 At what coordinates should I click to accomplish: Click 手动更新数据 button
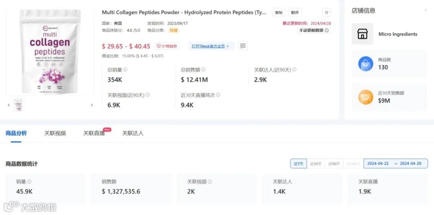tap(313, 30)
